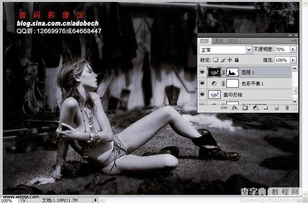Select the layer named 盖印反相
This screenshot has width=308, height=203.
[233, 95]
